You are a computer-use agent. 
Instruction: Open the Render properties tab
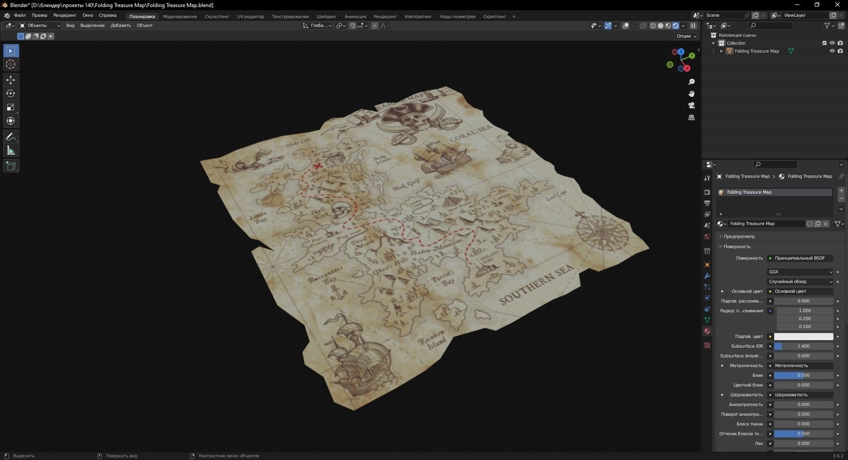707,192
